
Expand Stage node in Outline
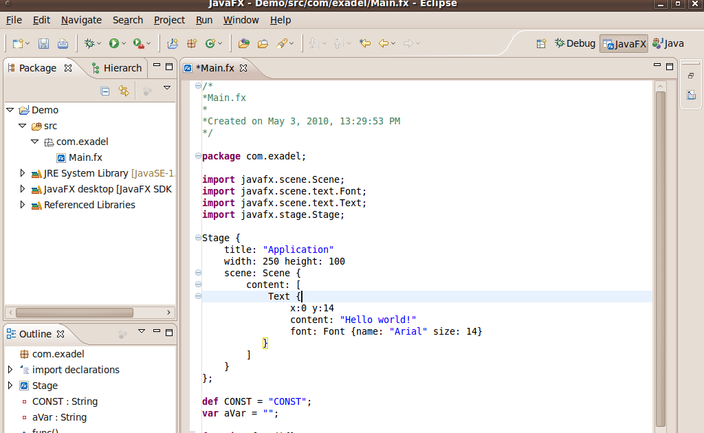click(10, 385)
